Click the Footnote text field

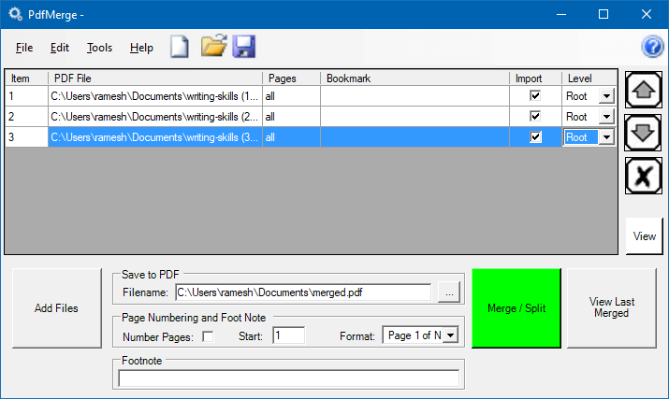click(x=288, y=378)
